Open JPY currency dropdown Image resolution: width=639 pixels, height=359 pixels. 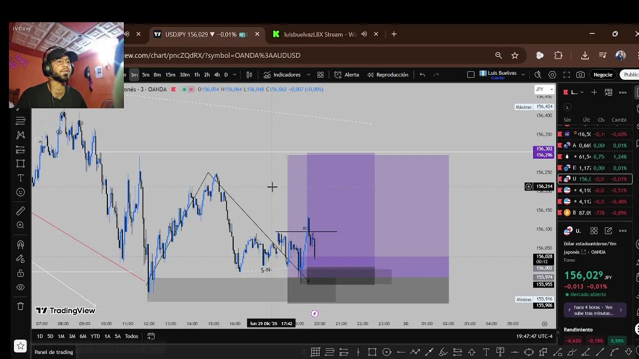tap(544, 89)
